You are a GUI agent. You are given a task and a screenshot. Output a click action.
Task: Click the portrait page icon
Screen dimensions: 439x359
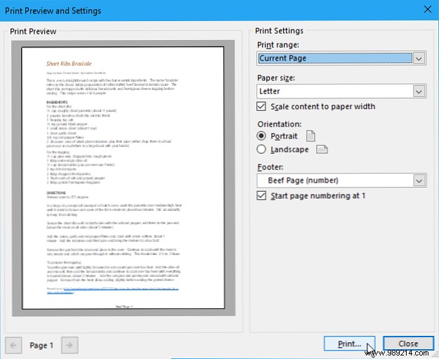310,136
